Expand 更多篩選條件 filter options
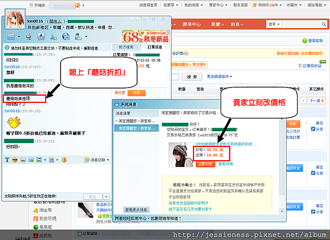Image resolution: width=330 pixels, height=240 pixels. 219,77
